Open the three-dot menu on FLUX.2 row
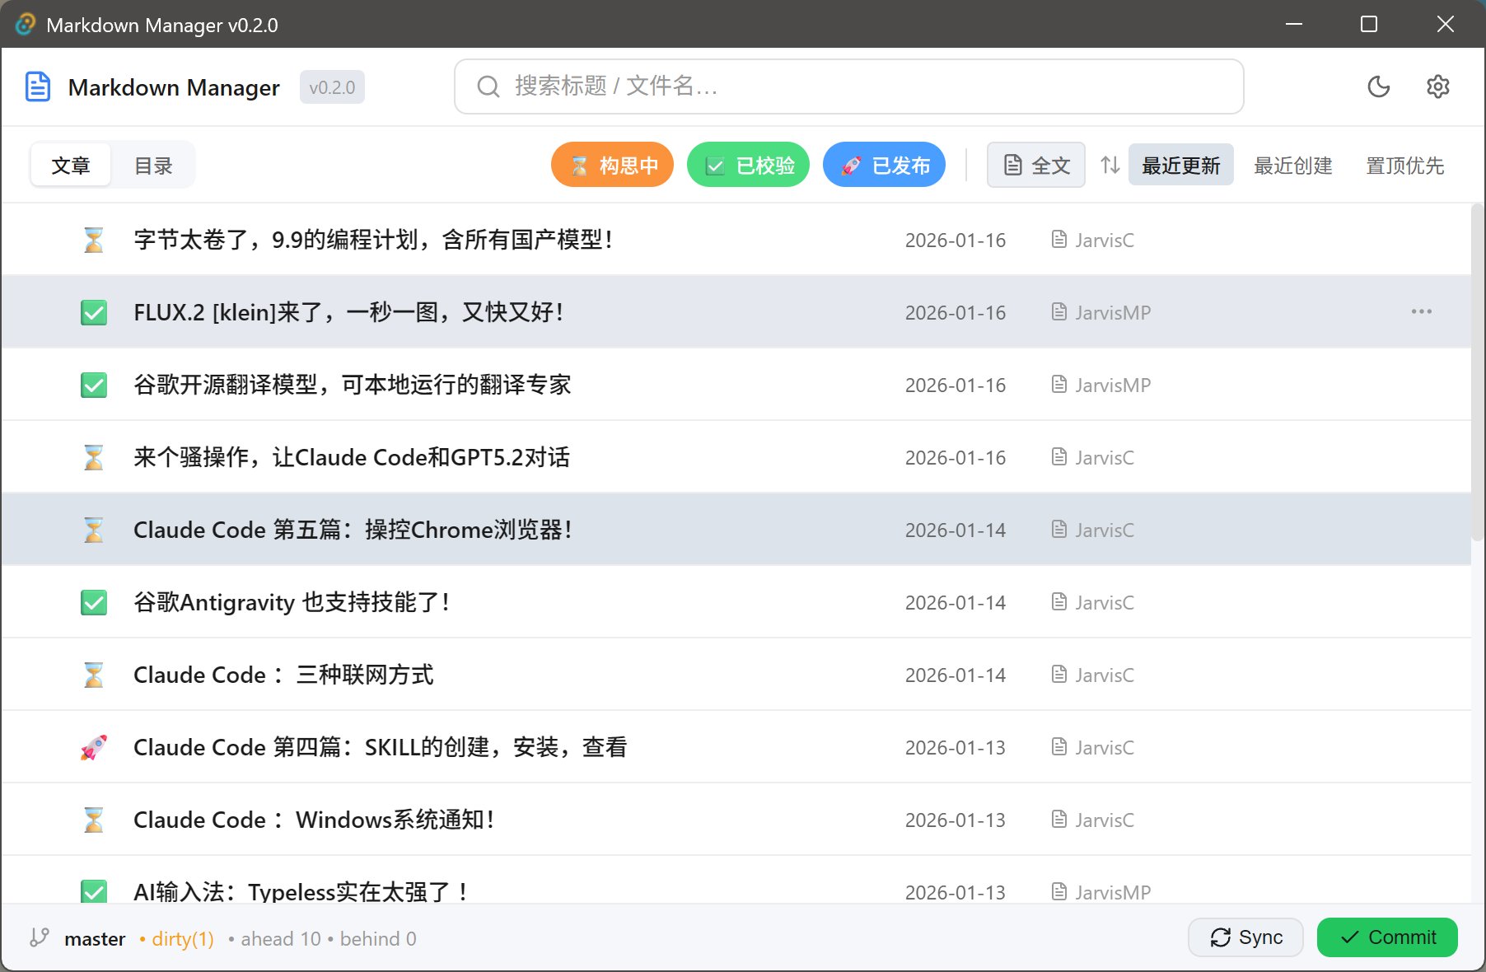This screenshot has height=972, width=1486. click(x=1421, y=311)
